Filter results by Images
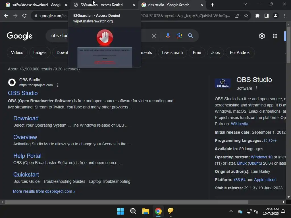The image size is (291, 218). tap(40, 53)
